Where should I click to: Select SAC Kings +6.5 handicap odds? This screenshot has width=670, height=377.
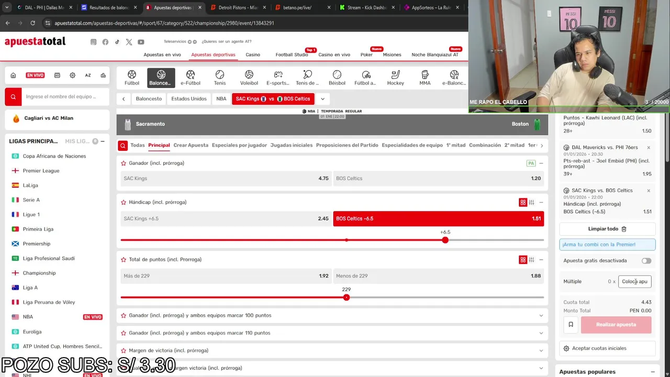226,219
